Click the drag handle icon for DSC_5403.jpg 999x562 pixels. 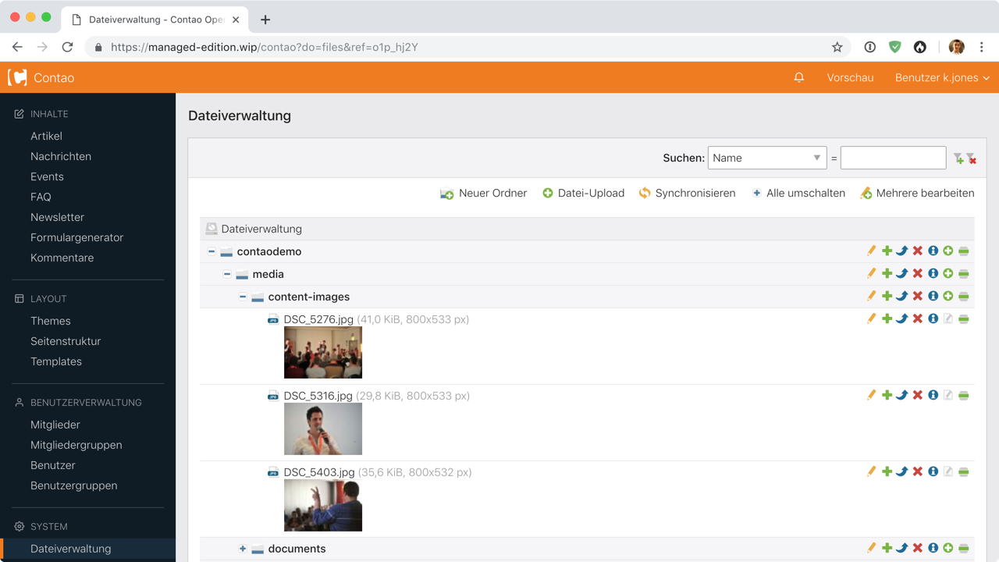tap(964, 471)
